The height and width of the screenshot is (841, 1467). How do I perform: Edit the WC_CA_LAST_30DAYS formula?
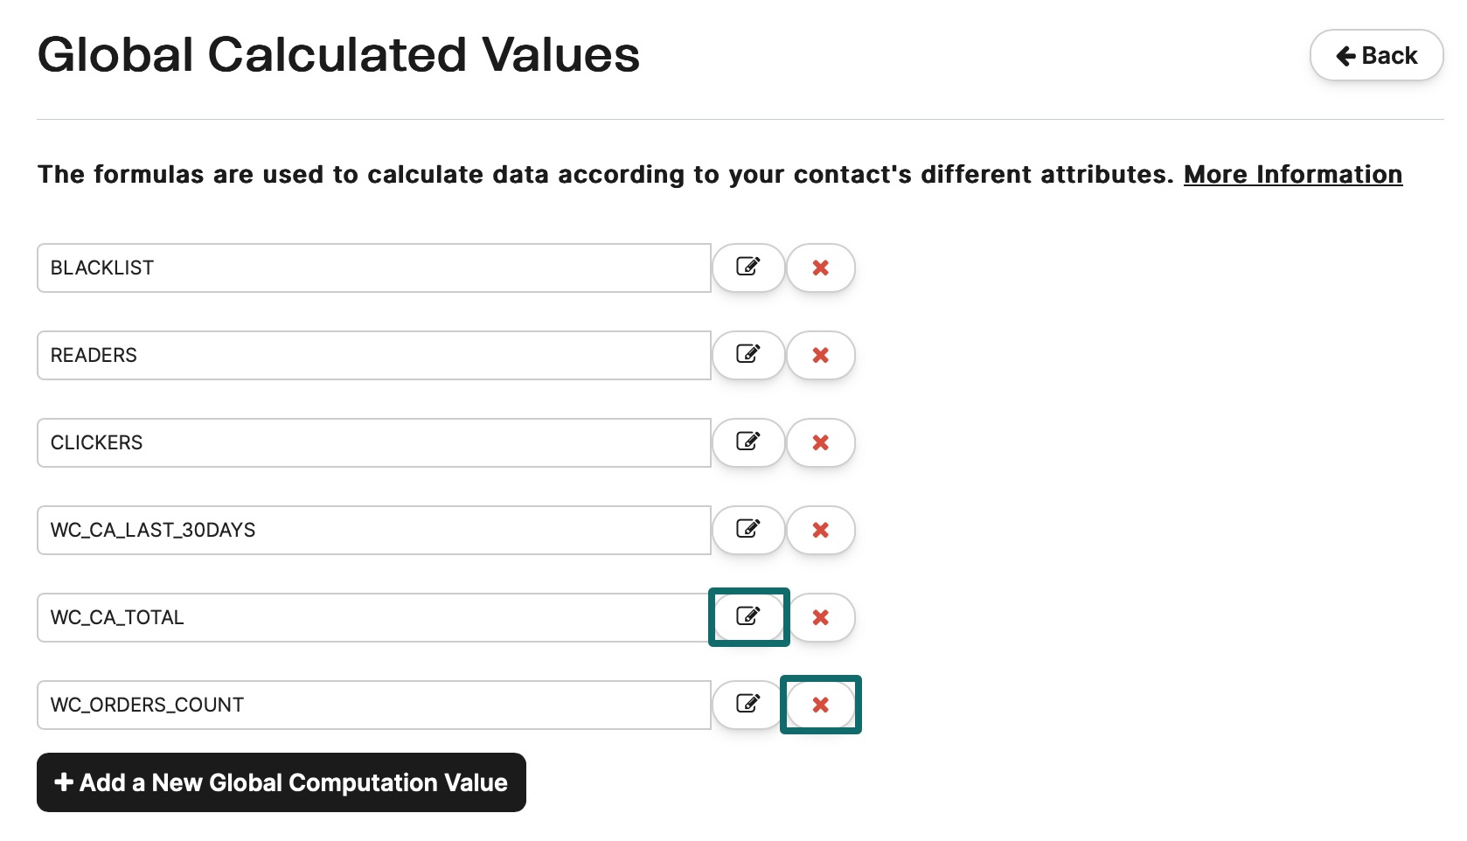click(x=748, y=530)
